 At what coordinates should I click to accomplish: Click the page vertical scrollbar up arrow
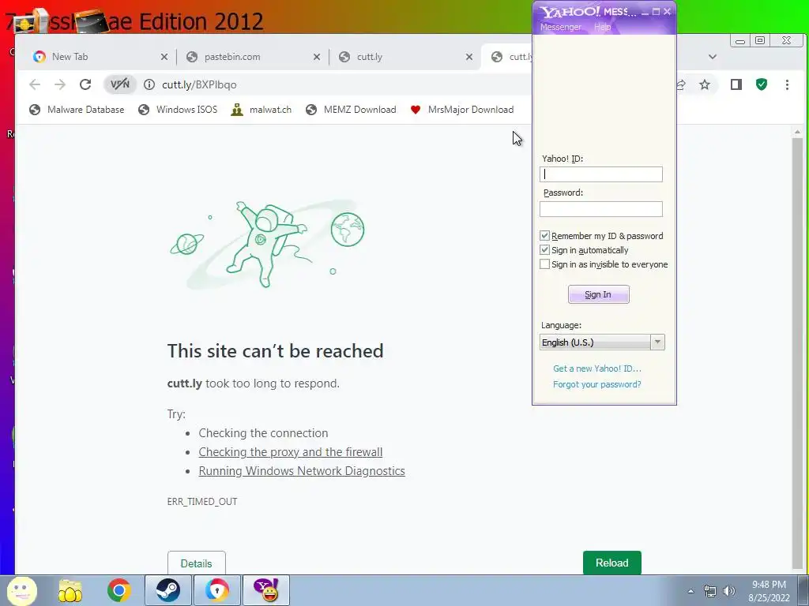[798, 133]
